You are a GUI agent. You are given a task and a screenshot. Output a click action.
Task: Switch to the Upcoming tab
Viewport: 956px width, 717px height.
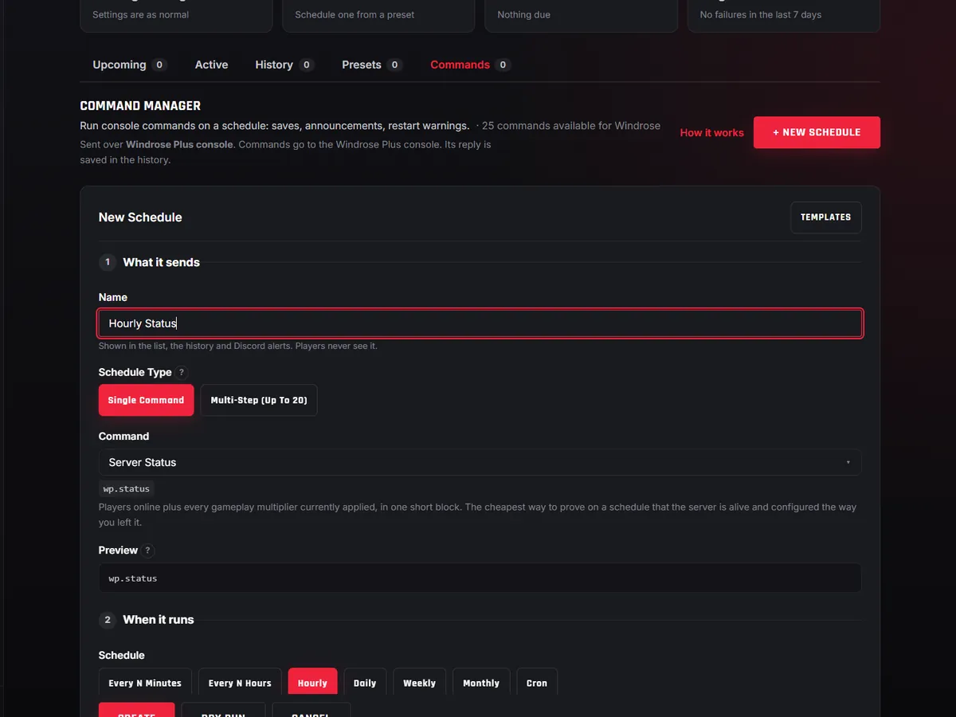(129, 65)
